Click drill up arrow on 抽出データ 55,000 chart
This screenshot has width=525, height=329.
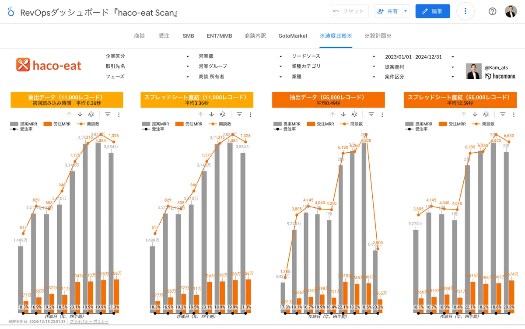(x=332, y=114)
